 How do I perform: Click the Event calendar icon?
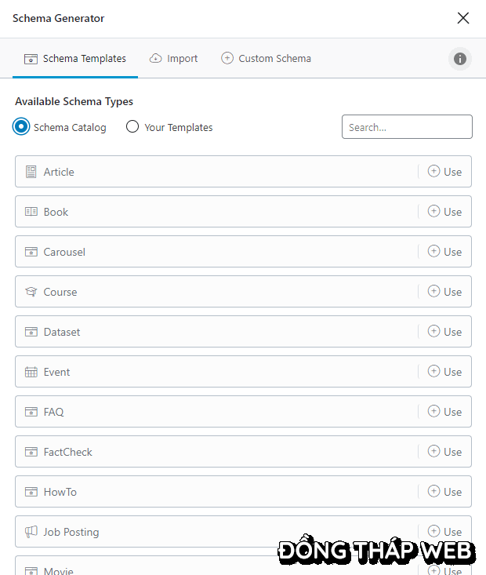(x=31, y=372)
